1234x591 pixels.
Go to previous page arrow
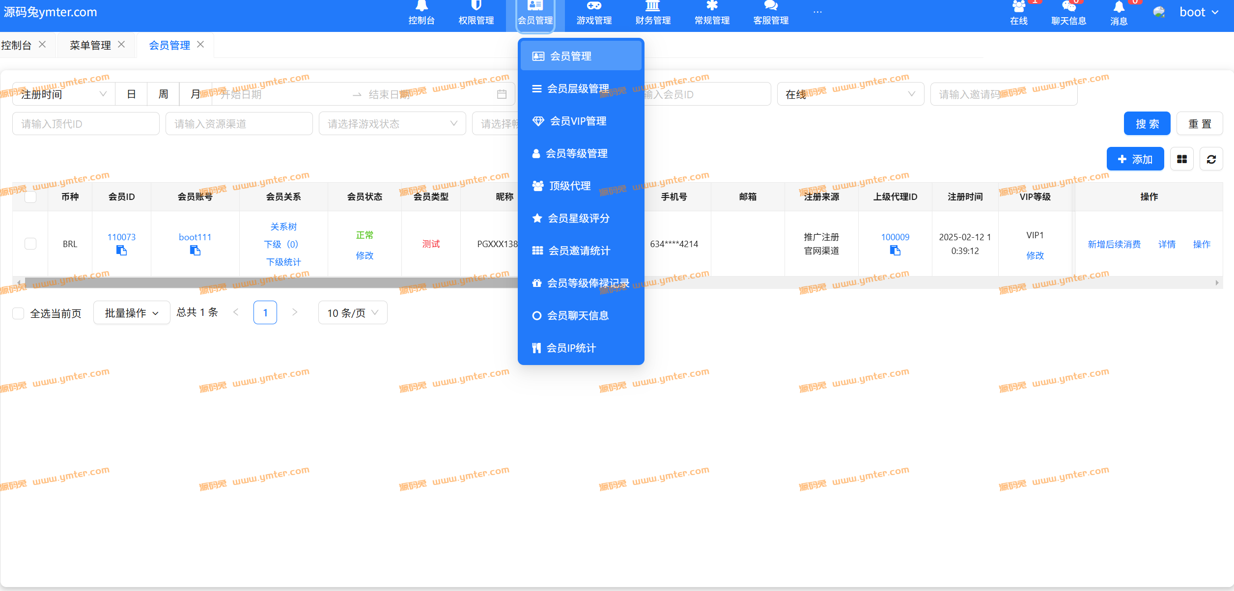click(236, 312)
